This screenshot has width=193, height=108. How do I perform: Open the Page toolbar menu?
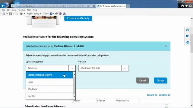point(30,14)
